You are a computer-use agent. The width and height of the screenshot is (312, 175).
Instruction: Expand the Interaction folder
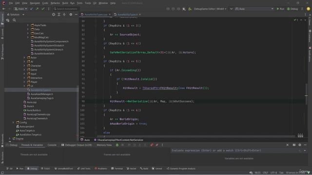pyautogui.click(x=24, y=78)
